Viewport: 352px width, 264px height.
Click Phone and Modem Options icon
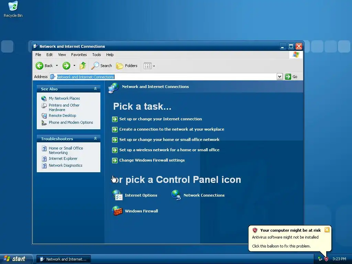(x=44, y=123)
